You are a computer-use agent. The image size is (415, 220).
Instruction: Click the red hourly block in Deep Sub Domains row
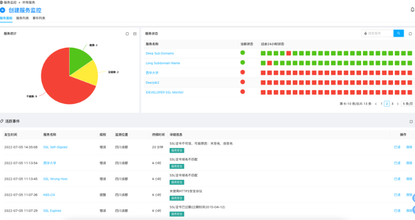[288, 53]
